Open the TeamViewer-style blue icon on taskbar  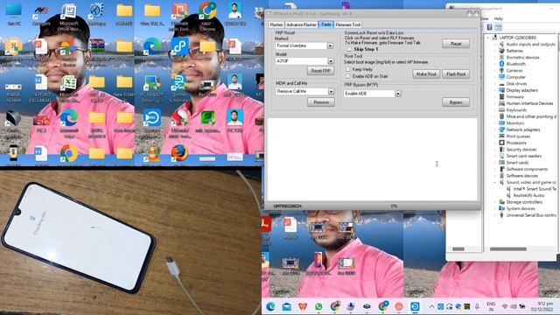pos(415,306)
